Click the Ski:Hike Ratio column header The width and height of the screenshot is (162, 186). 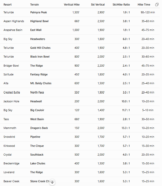pos(121,5)
